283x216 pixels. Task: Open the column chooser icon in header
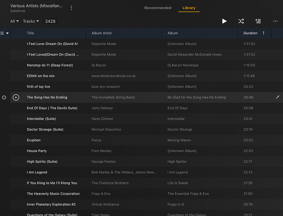(2, 33)
